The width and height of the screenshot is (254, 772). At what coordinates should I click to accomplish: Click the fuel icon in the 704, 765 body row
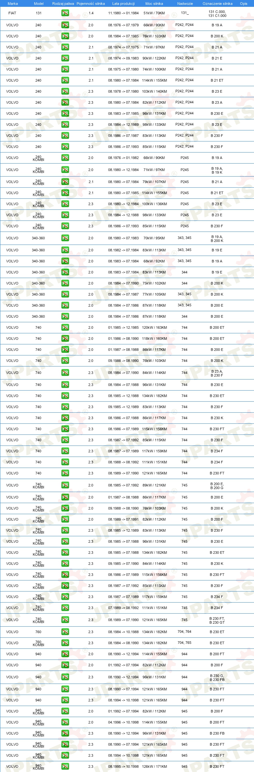(x=65, y=643)
